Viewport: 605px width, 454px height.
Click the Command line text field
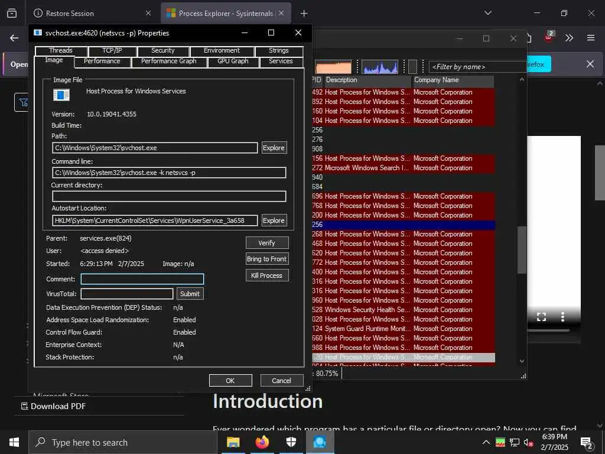[169, 173]
